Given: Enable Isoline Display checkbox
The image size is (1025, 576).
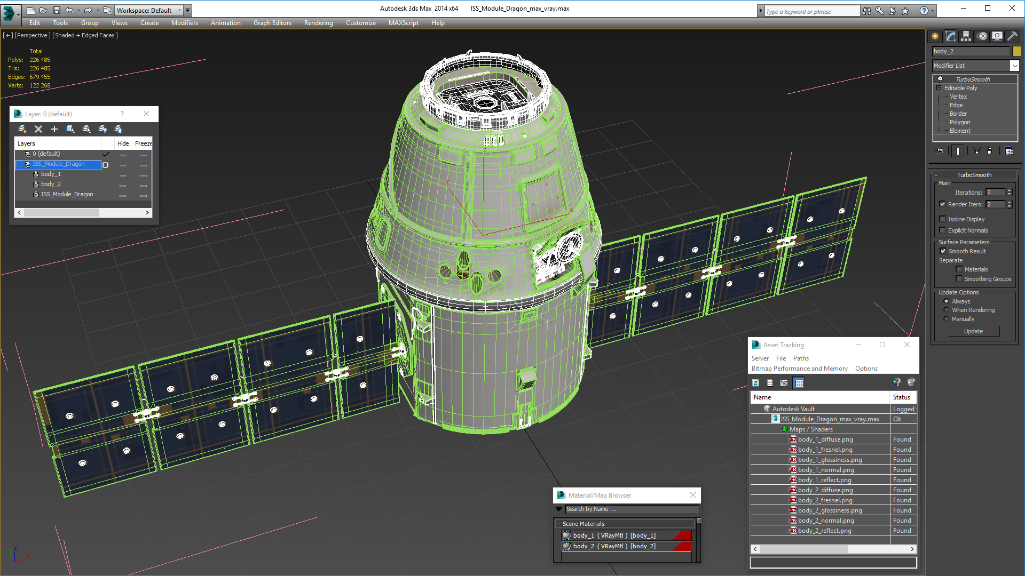Looking at the screenshot, I should (943, 219).
